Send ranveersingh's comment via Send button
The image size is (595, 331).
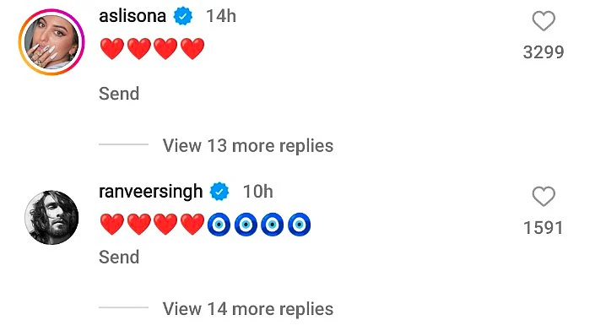coord(119,257)
